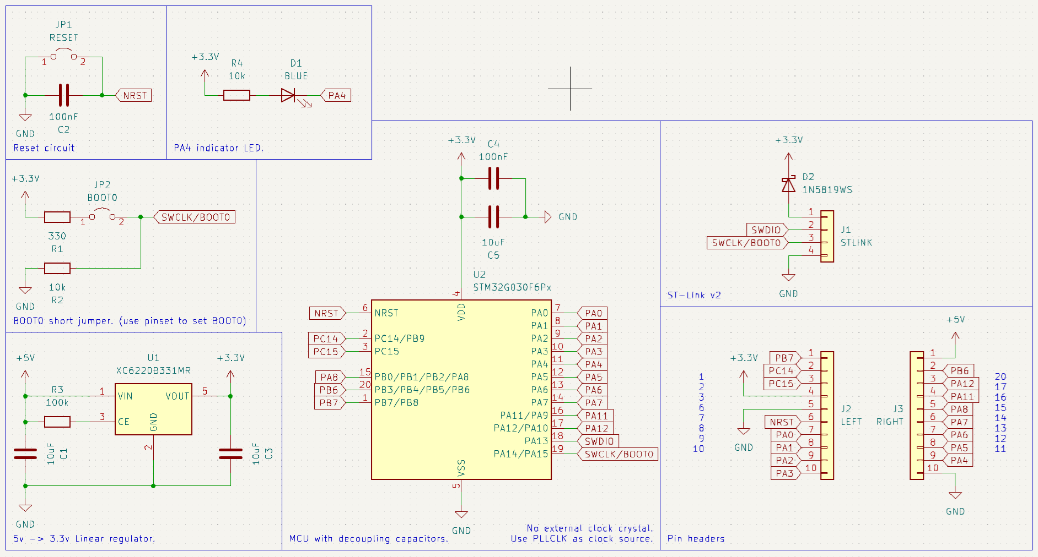Select the D2 1N5819WS diode symbol
Screen dimensions: 1038x557
click(789, 185)
